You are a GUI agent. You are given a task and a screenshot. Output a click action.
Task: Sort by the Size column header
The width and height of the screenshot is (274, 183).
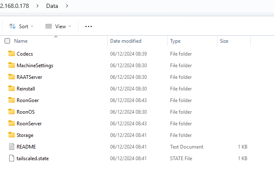(x=224, y=41)
